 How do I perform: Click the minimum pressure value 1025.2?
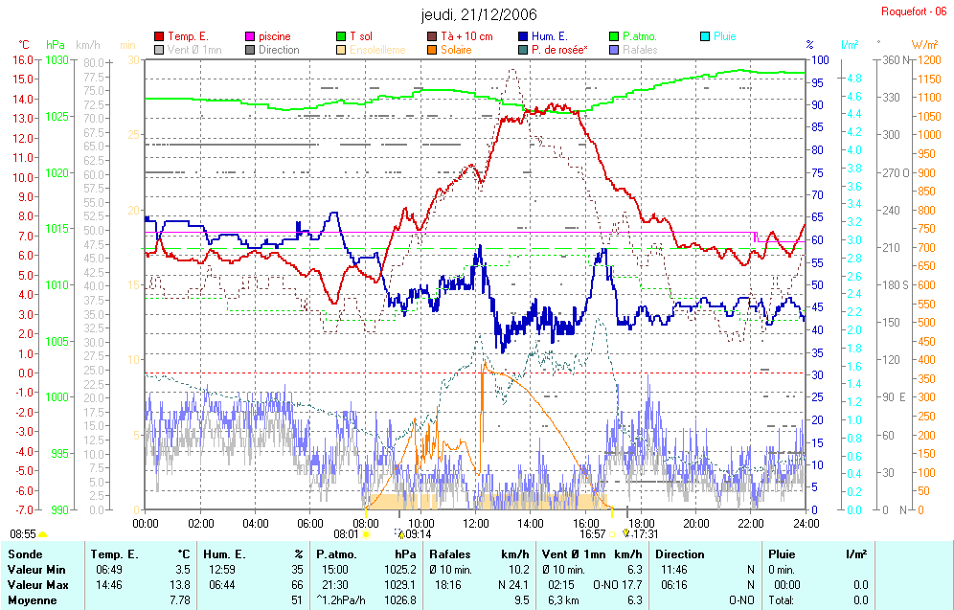point(399,570)
